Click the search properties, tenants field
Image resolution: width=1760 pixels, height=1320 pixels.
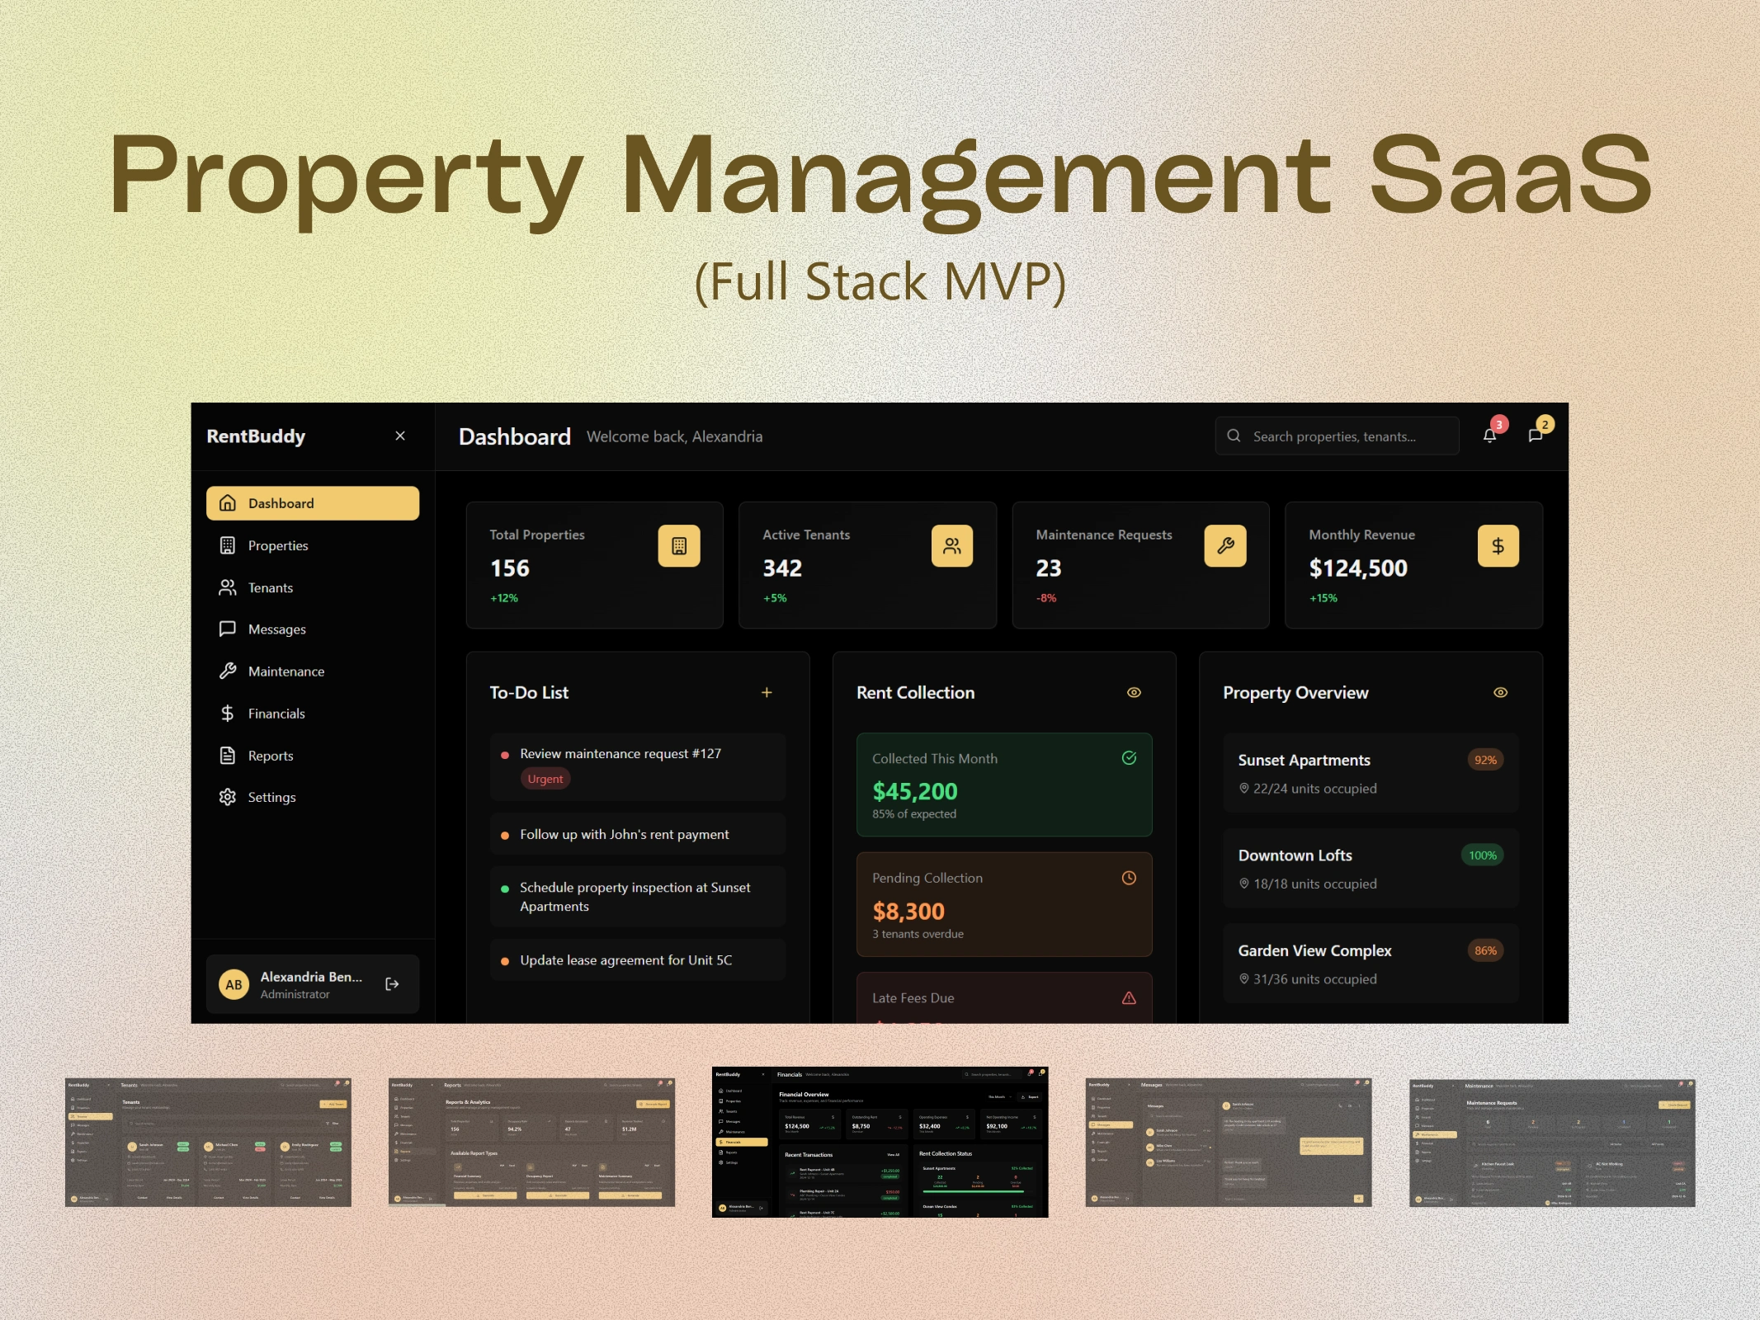coord(1337,436)
